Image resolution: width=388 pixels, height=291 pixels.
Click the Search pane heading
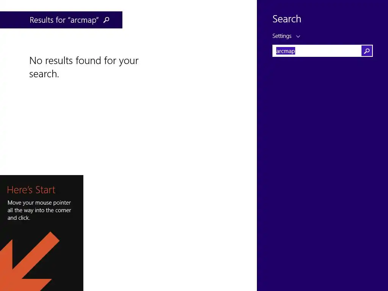pyautogui.click(x=287, y=19)
